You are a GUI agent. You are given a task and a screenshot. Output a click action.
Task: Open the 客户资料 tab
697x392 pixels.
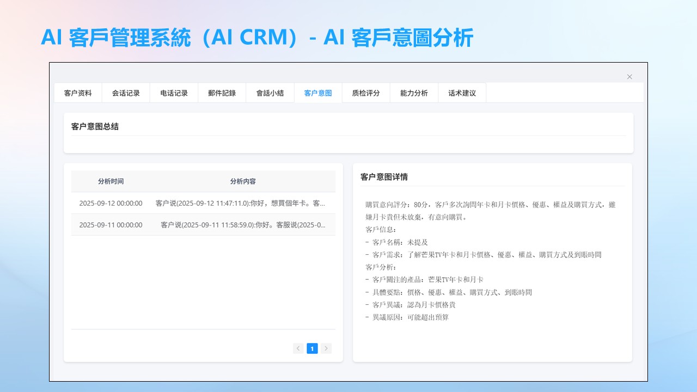click(78, 93)
